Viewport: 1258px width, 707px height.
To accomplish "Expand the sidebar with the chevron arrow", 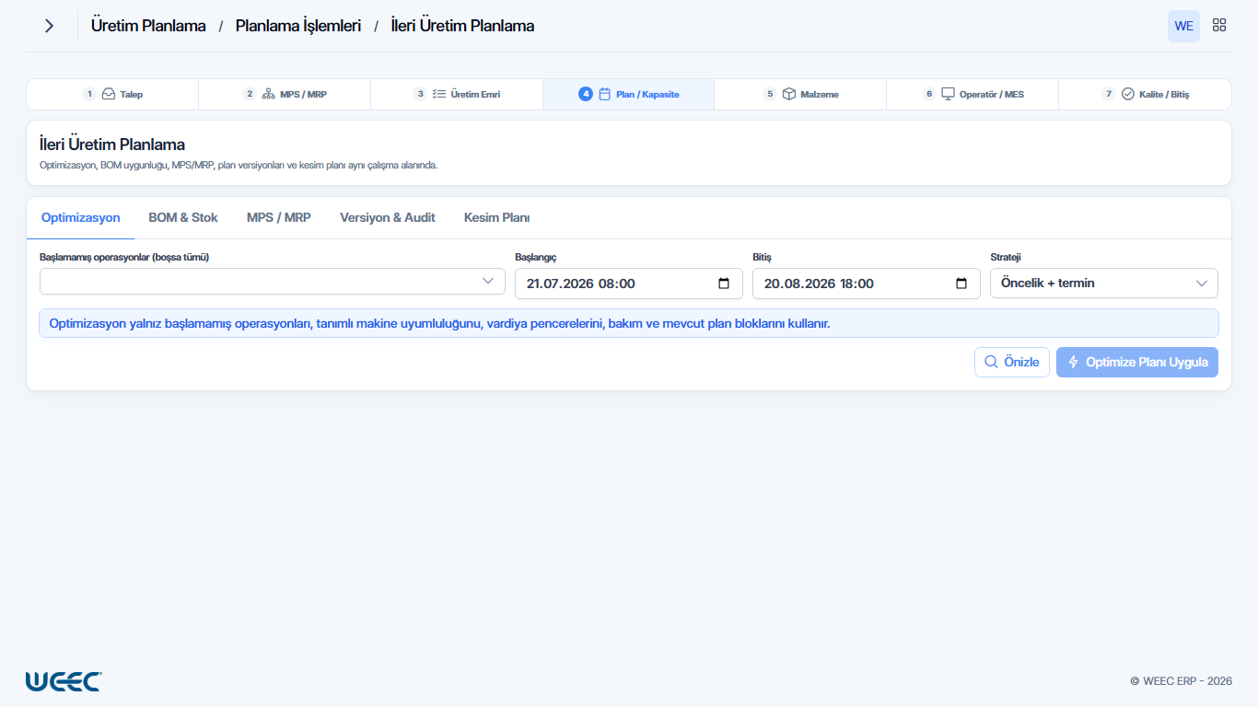I will [x=49, y=26].
